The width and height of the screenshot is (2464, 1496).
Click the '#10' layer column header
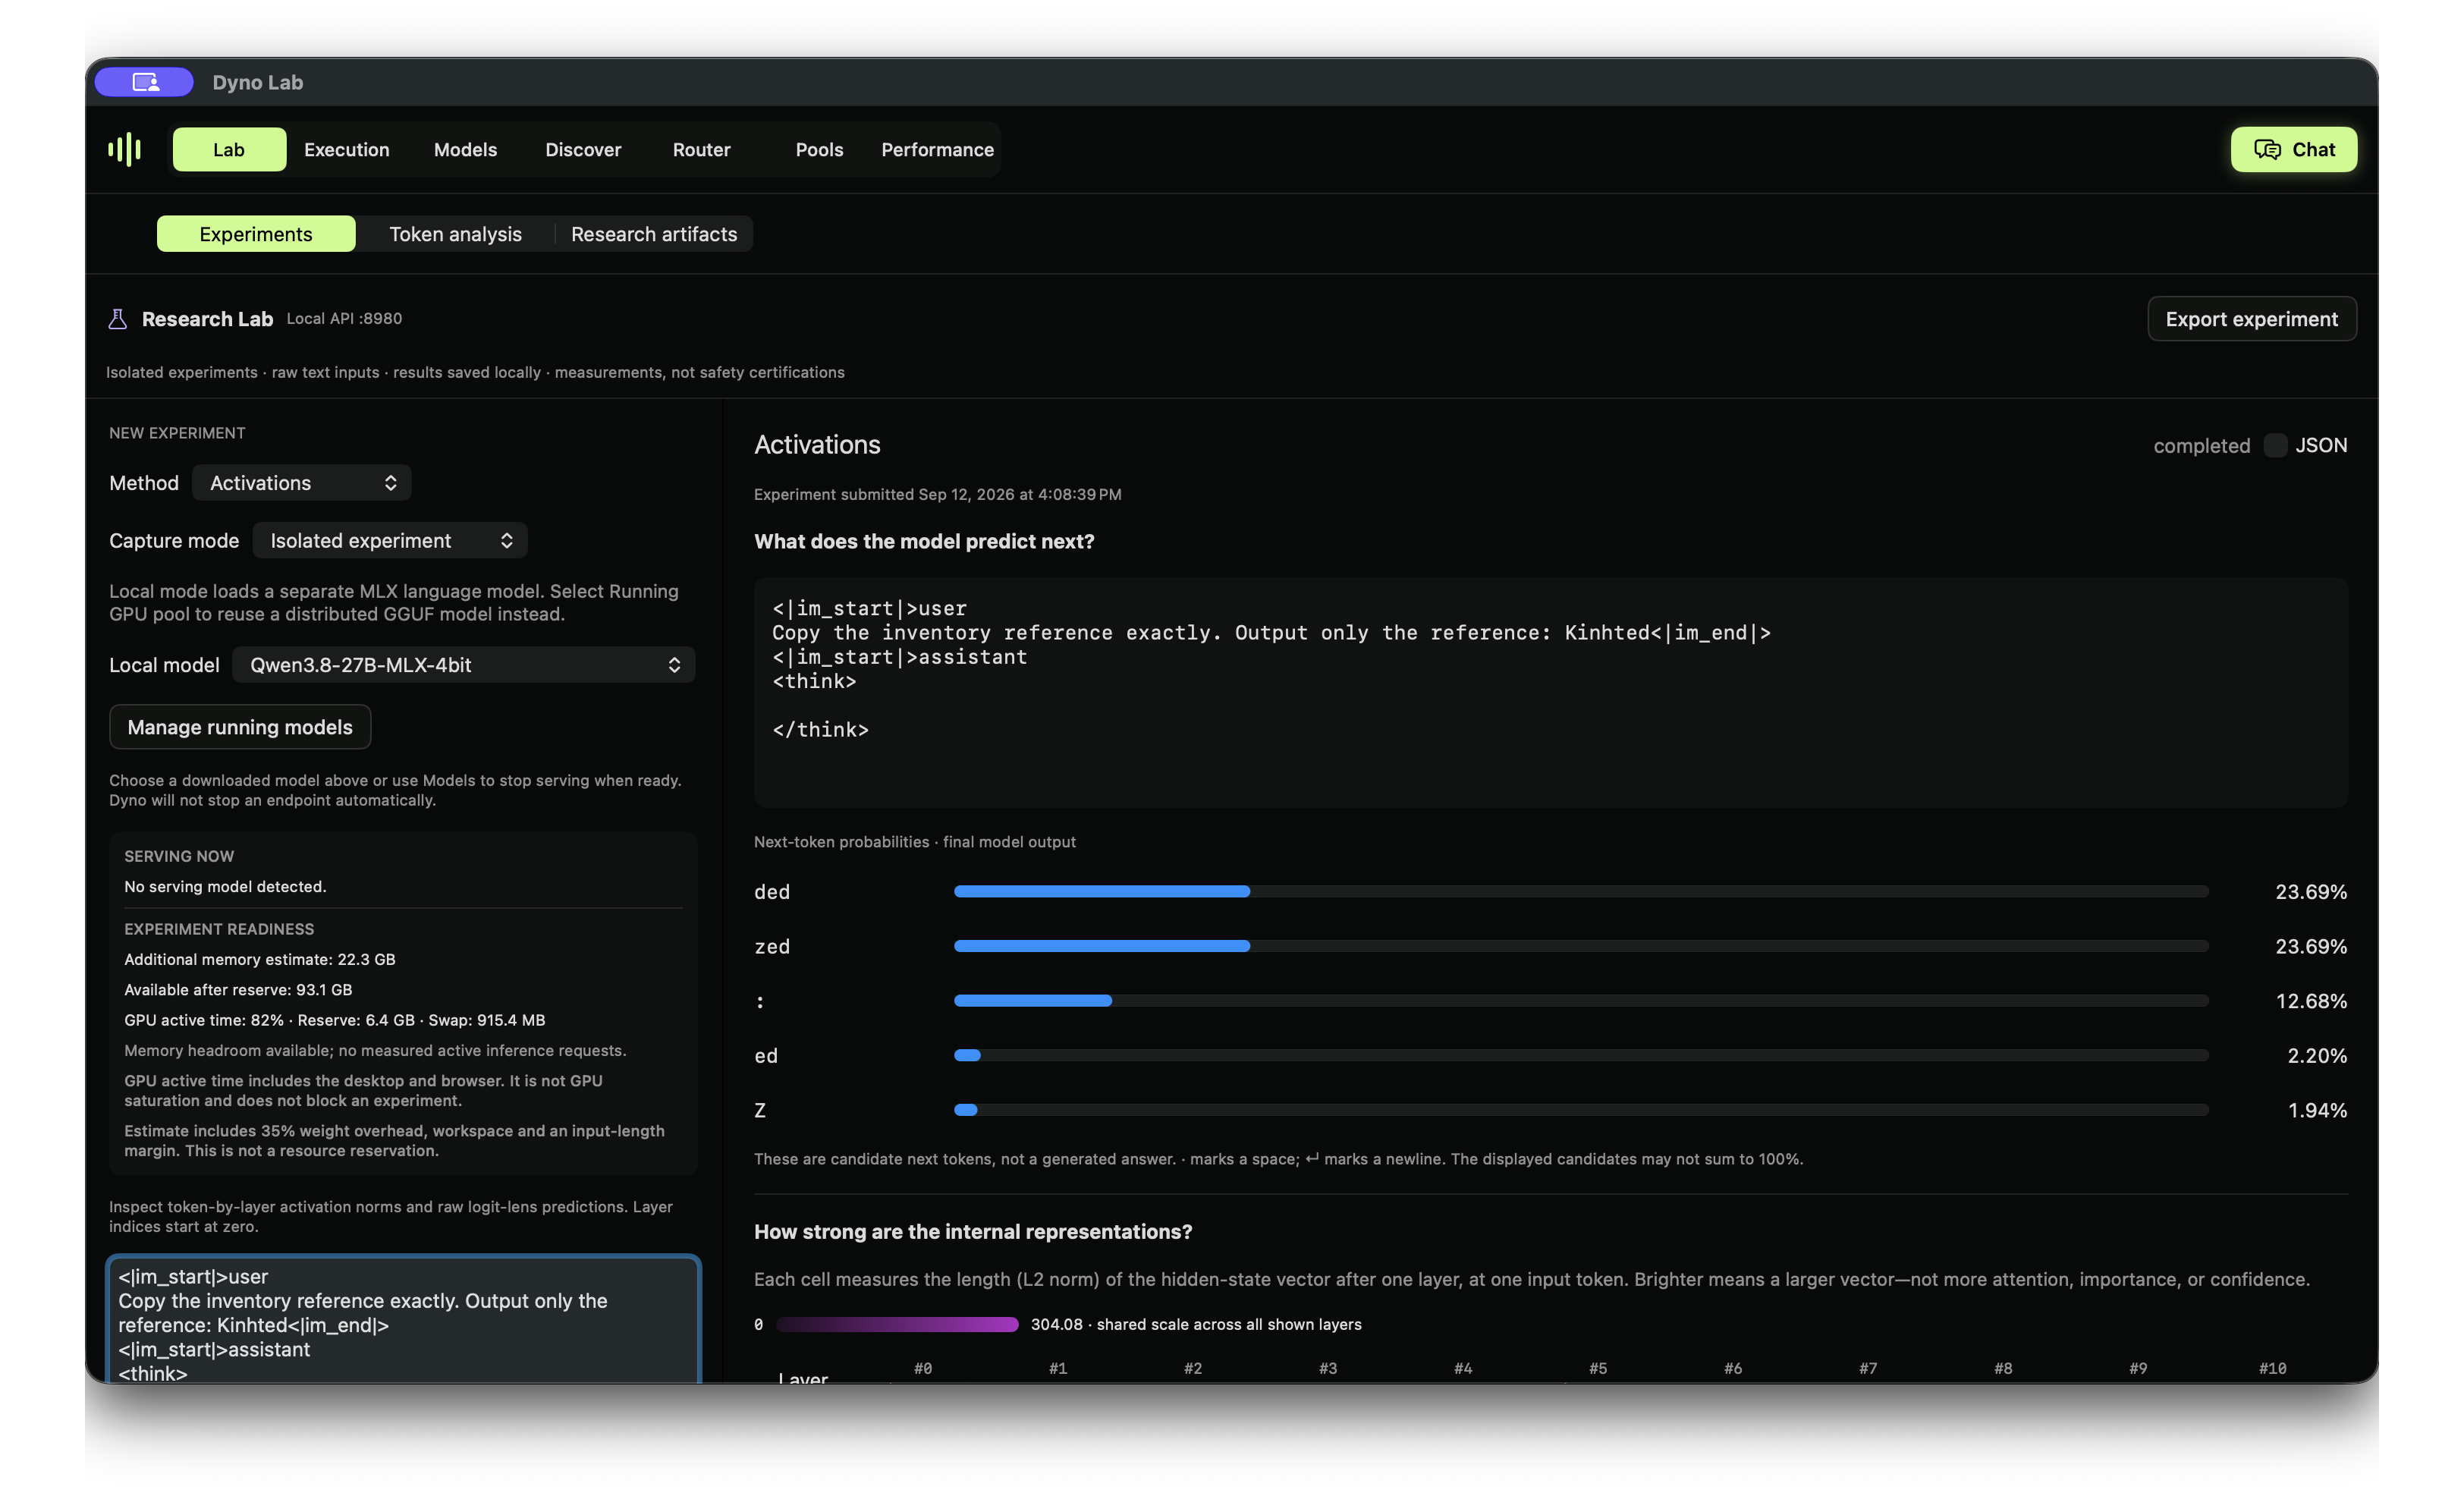pyautogui.click(x=2272, y=1368)
